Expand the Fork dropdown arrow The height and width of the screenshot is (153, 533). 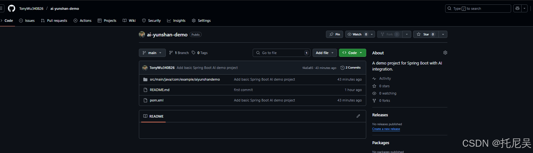point(407,34)
